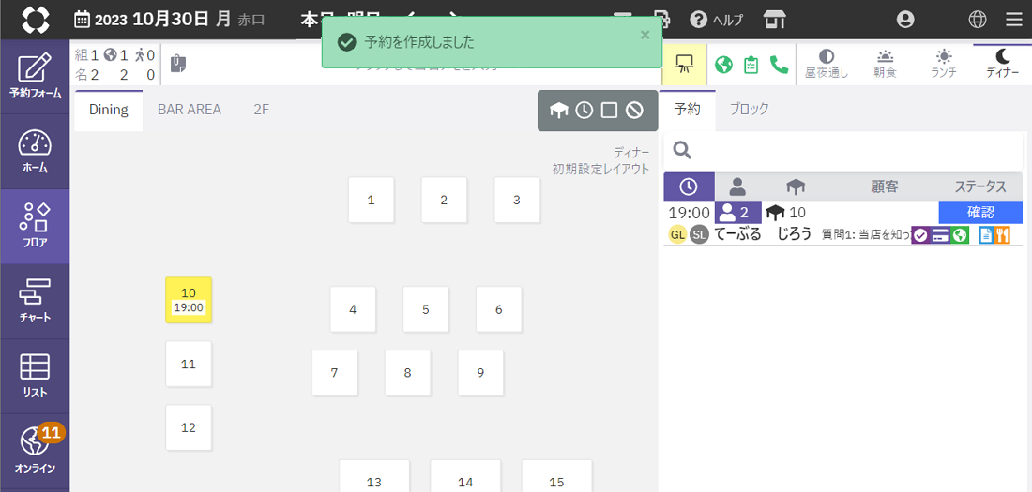Open the チャート view in sidebar

pyautogui.click(x=35, y=301)
